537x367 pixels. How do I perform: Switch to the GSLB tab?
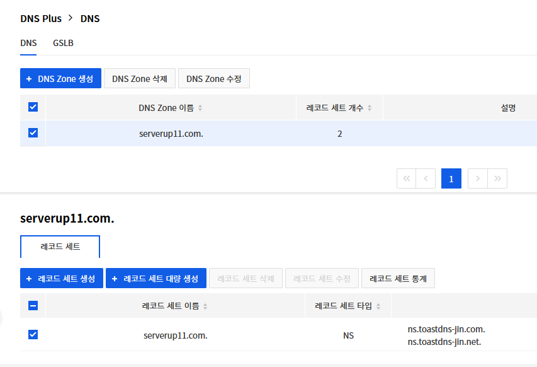click(x=63, y=43)
